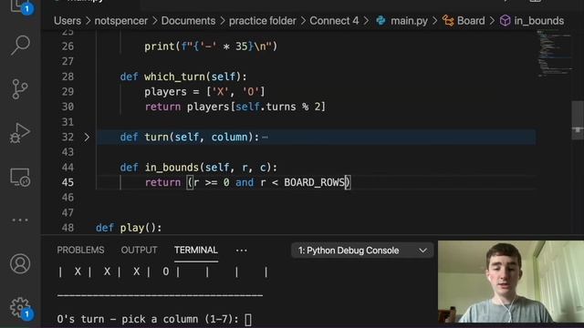Click the print statement on line 26
The image size is (584, 328).
(x=211, y=46)
